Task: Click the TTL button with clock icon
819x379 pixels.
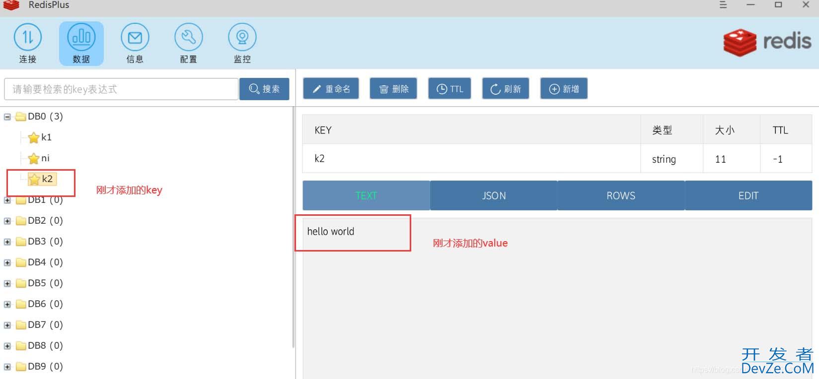Action: coord(449,89)
